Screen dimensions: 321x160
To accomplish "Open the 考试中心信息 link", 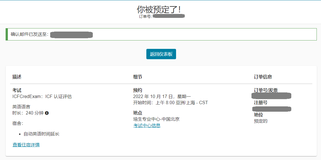I will (x=147, y=126).
